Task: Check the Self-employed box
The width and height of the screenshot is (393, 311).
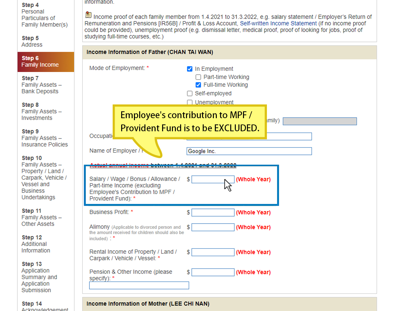Action: coord(190,93)
